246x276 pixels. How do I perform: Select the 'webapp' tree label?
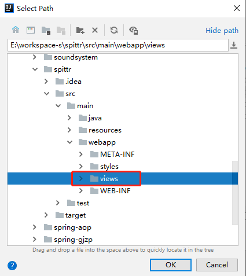click(102, 142)
